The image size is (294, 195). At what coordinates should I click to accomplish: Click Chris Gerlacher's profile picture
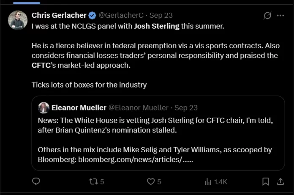[x=18, y=20]
